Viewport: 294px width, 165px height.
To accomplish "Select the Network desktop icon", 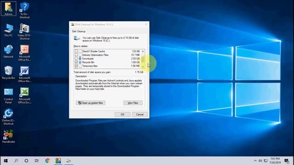I will tap(8, 51).
